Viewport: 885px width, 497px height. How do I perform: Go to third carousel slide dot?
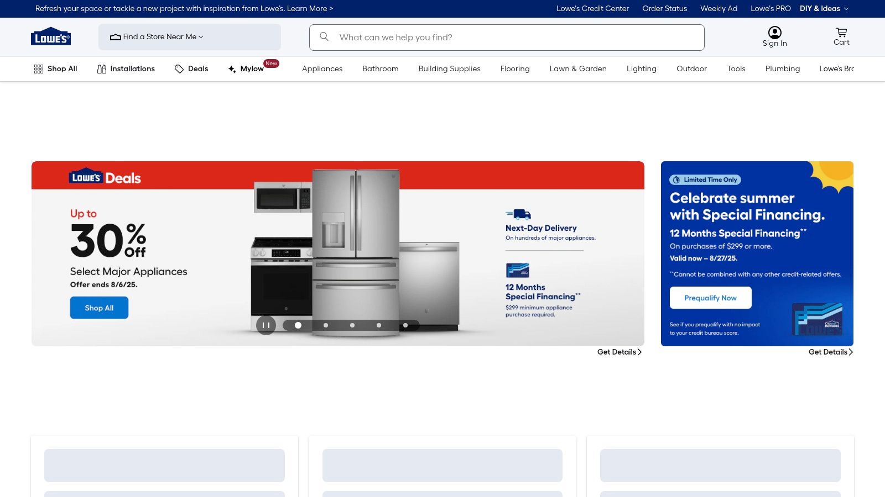pos(352,325)
